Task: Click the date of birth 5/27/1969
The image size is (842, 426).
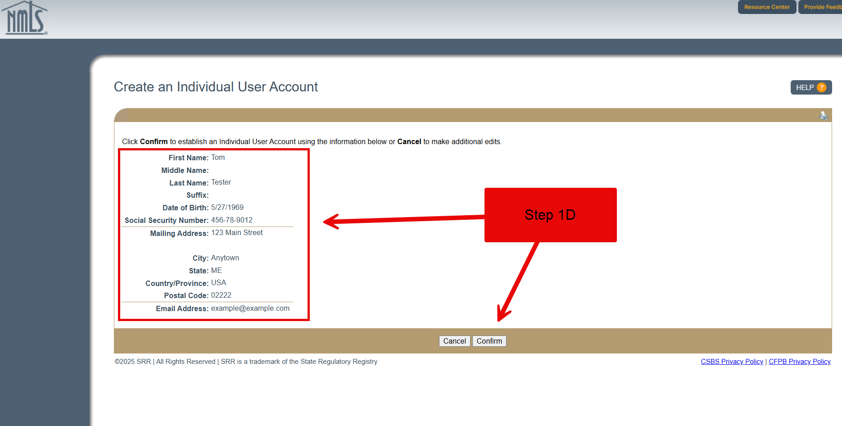Action: pos(227,208)
